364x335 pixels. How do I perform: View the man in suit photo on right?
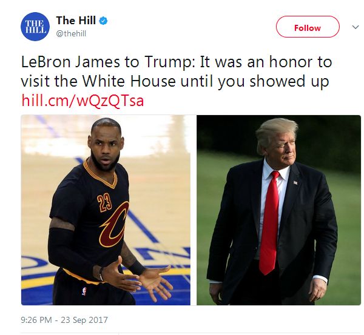coord(278,210)
